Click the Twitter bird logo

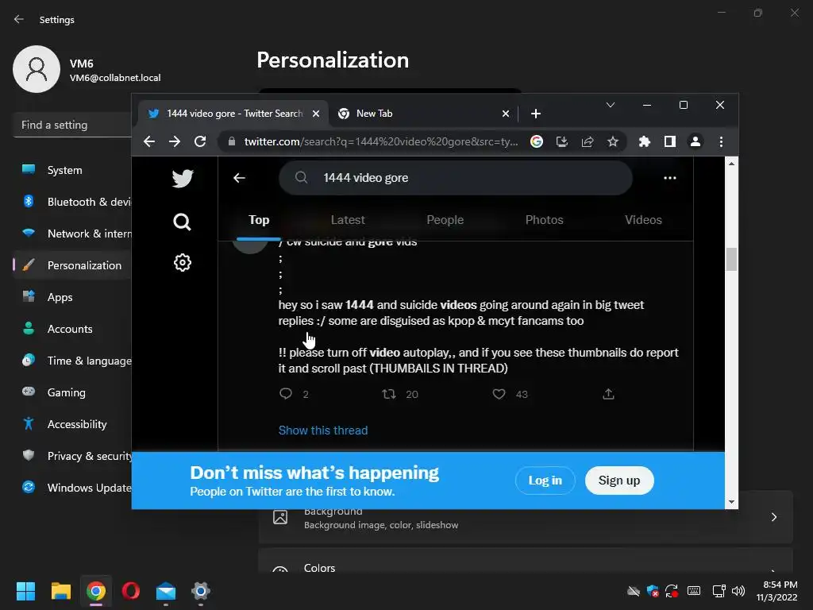(x=183, y=179)
